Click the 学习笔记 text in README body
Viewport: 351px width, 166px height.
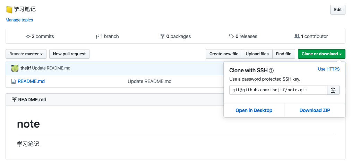click(x=28, y=144)
